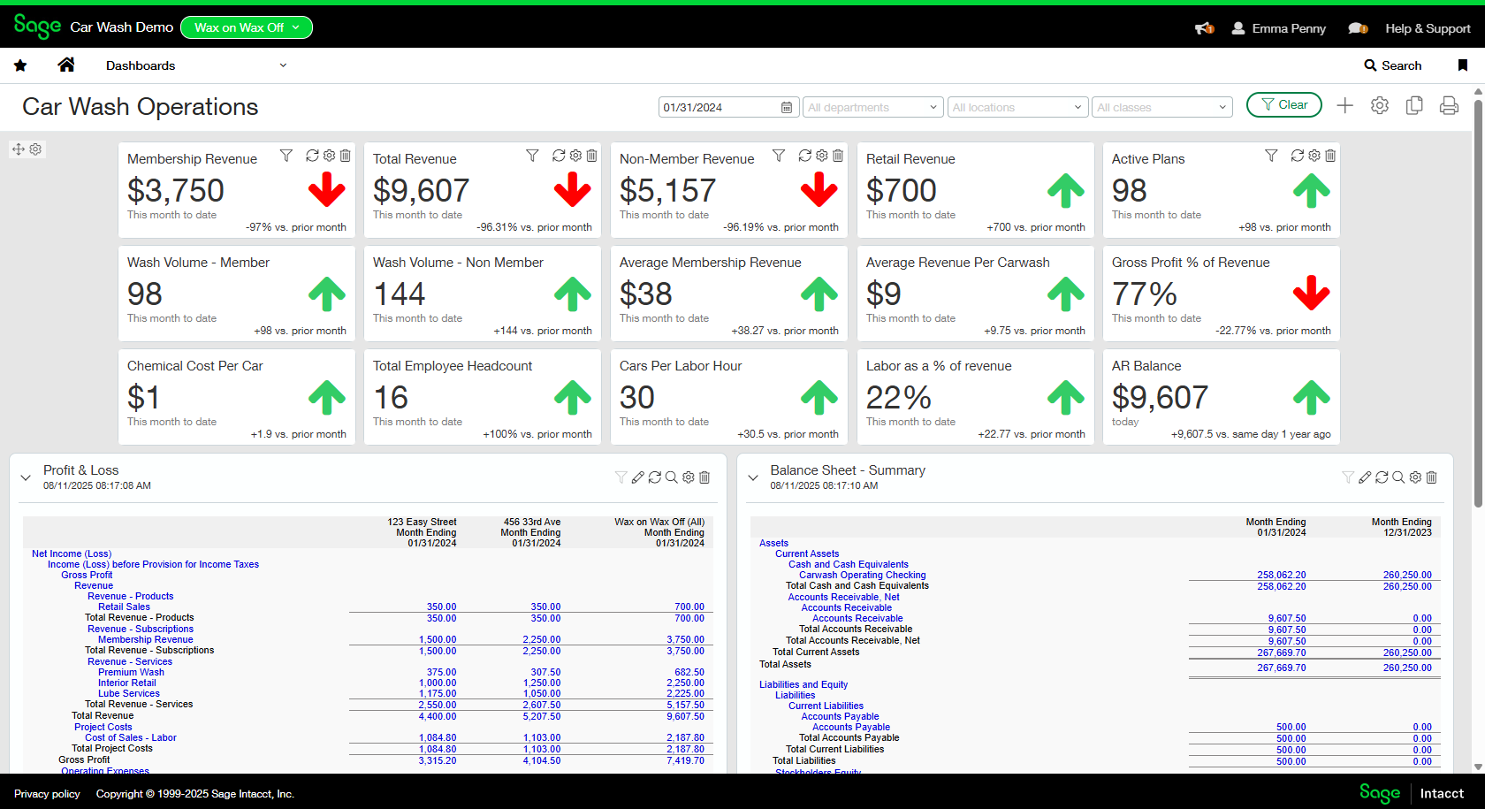Open the Membership Revenue widget filter

[x=286, y=155]
